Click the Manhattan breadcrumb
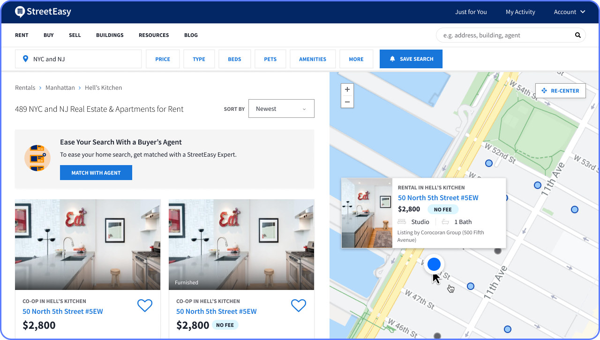Image resolution: width=600 pixels, height=340 pixels. pyautogui.click(x=60, y=87)
